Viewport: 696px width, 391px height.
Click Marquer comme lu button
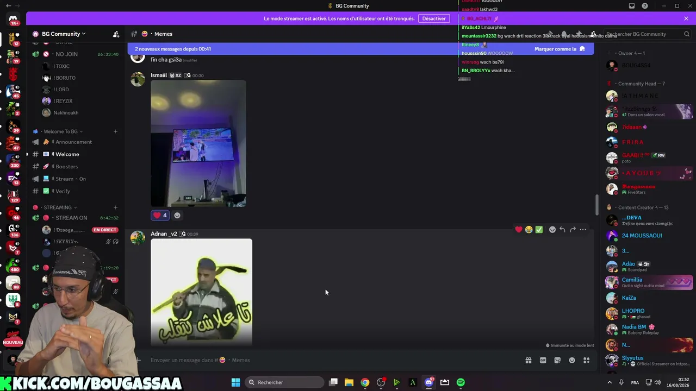click(560, 49)
